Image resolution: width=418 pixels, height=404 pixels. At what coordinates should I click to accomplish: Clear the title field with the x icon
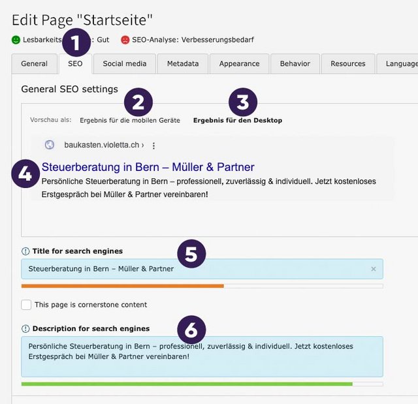(374, 269)
